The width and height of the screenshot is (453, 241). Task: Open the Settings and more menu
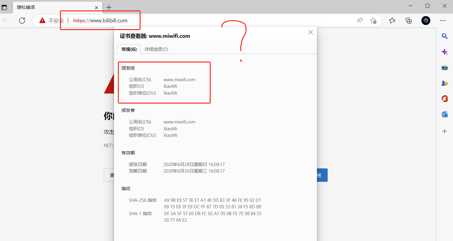[443, 21]
